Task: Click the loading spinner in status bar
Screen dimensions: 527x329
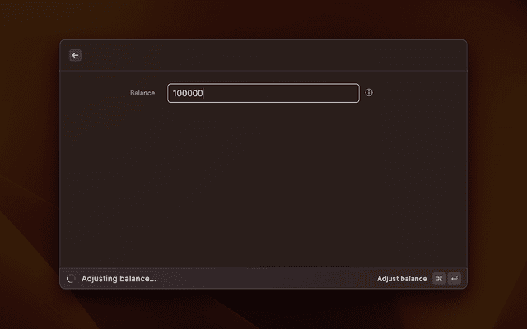Action: tap(71, 279)
